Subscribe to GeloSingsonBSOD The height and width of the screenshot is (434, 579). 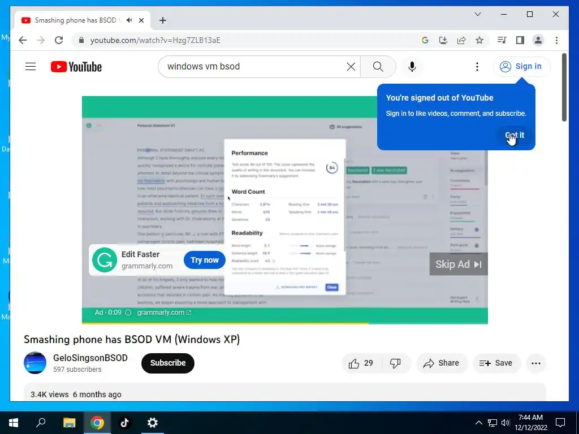coord(167,363)
